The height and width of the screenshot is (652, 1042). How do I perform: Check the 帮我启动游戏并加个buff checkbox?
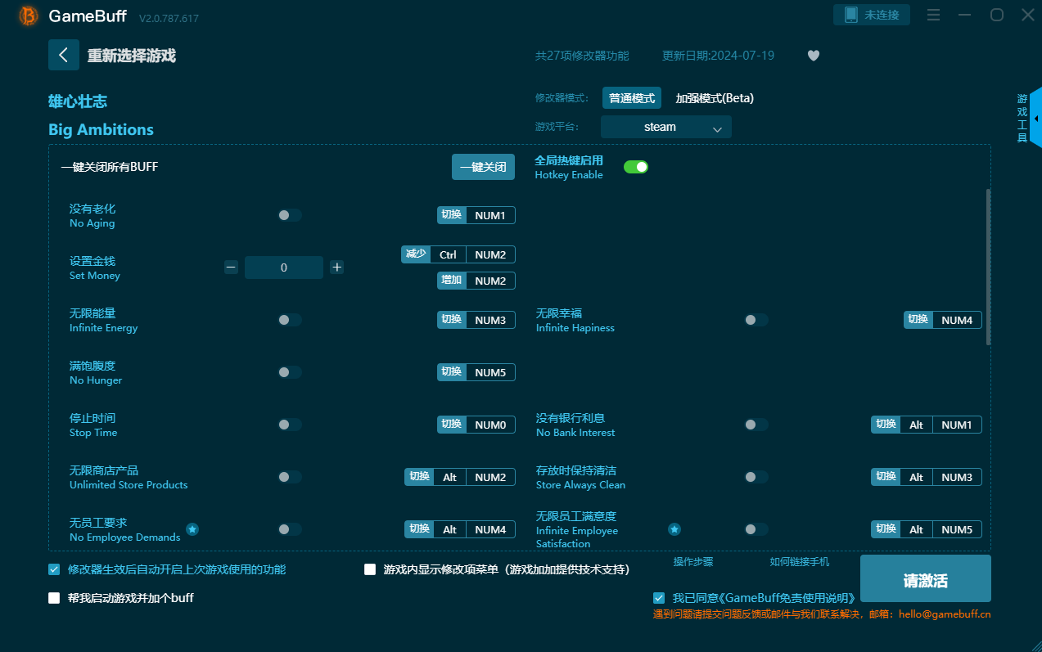[54, 598]
